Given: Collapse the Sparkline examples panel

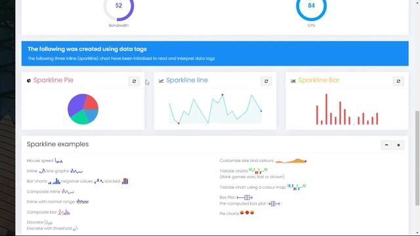Looking at the screenshot, I should (x=387, y=145).
